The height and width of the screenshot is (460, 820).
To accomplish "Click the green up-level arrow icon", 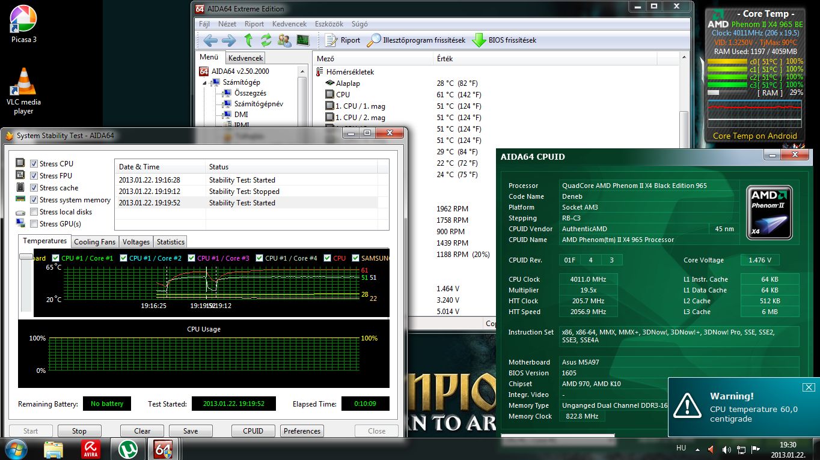I will (x=248, y=40).
